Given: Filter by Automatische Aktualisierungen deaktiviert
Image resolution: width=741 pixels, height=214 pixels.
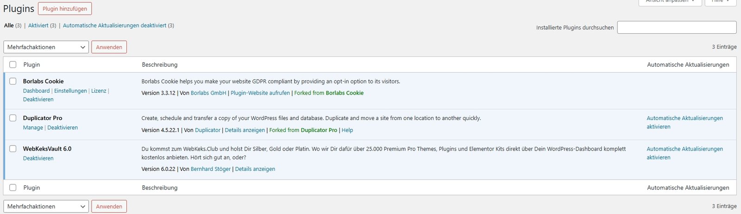Looking at the screenshot, I should click(114, 25).
